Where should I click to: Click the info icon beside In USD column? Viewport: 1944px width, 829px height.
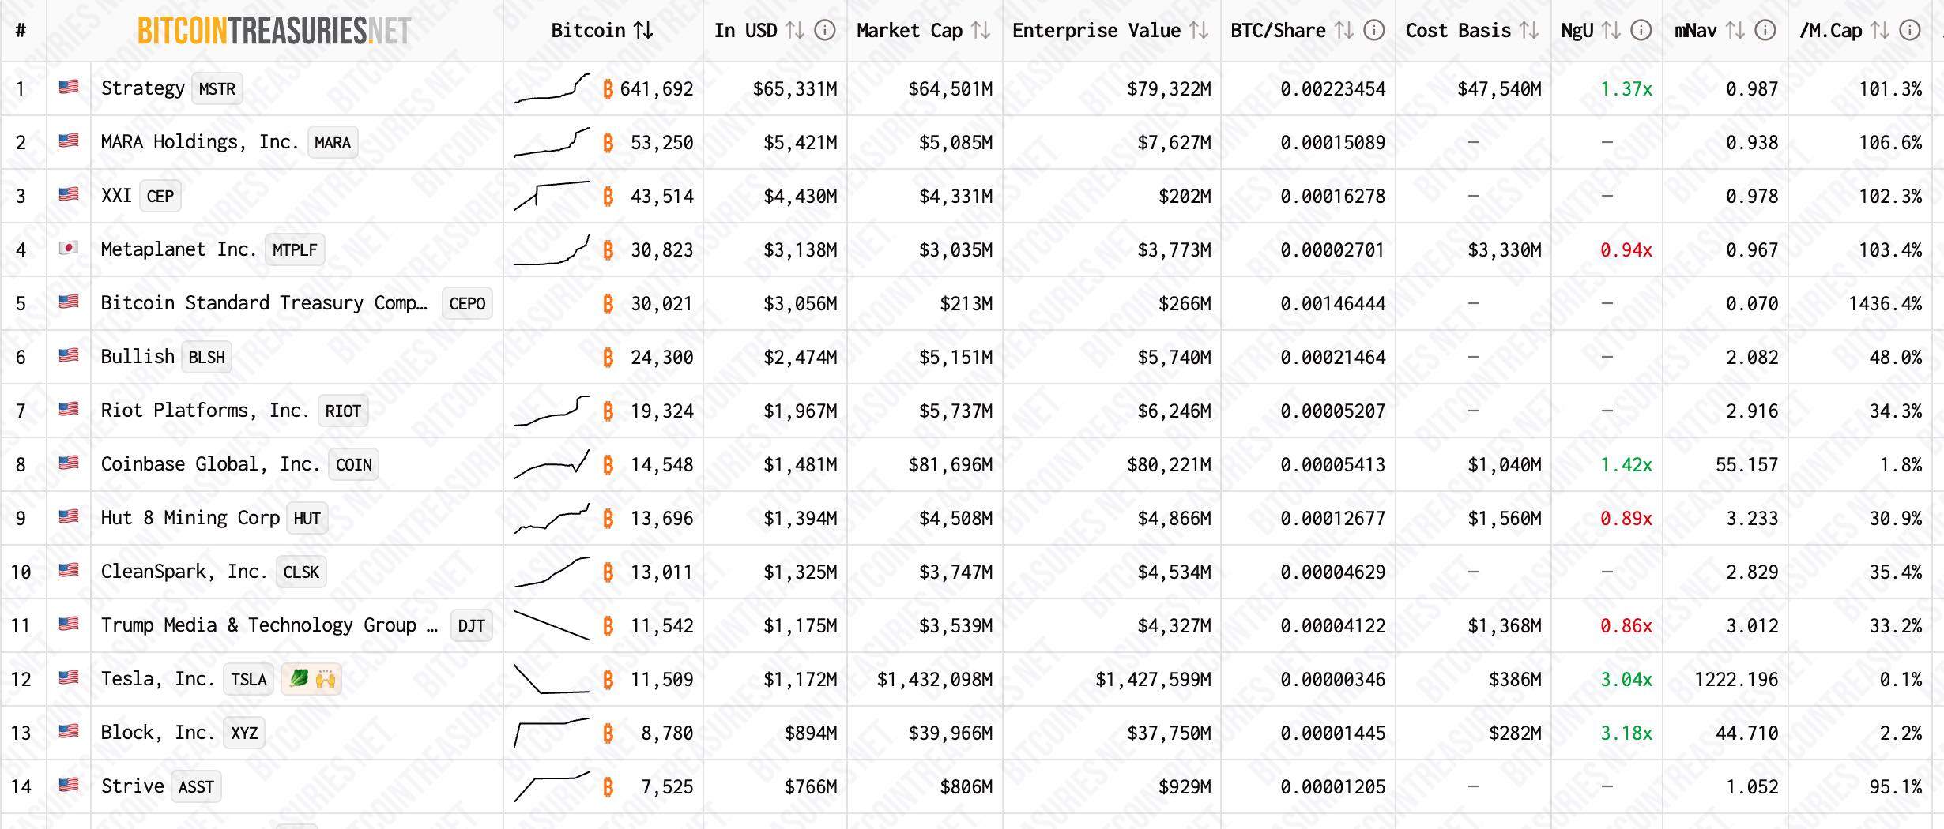[825, 31]
